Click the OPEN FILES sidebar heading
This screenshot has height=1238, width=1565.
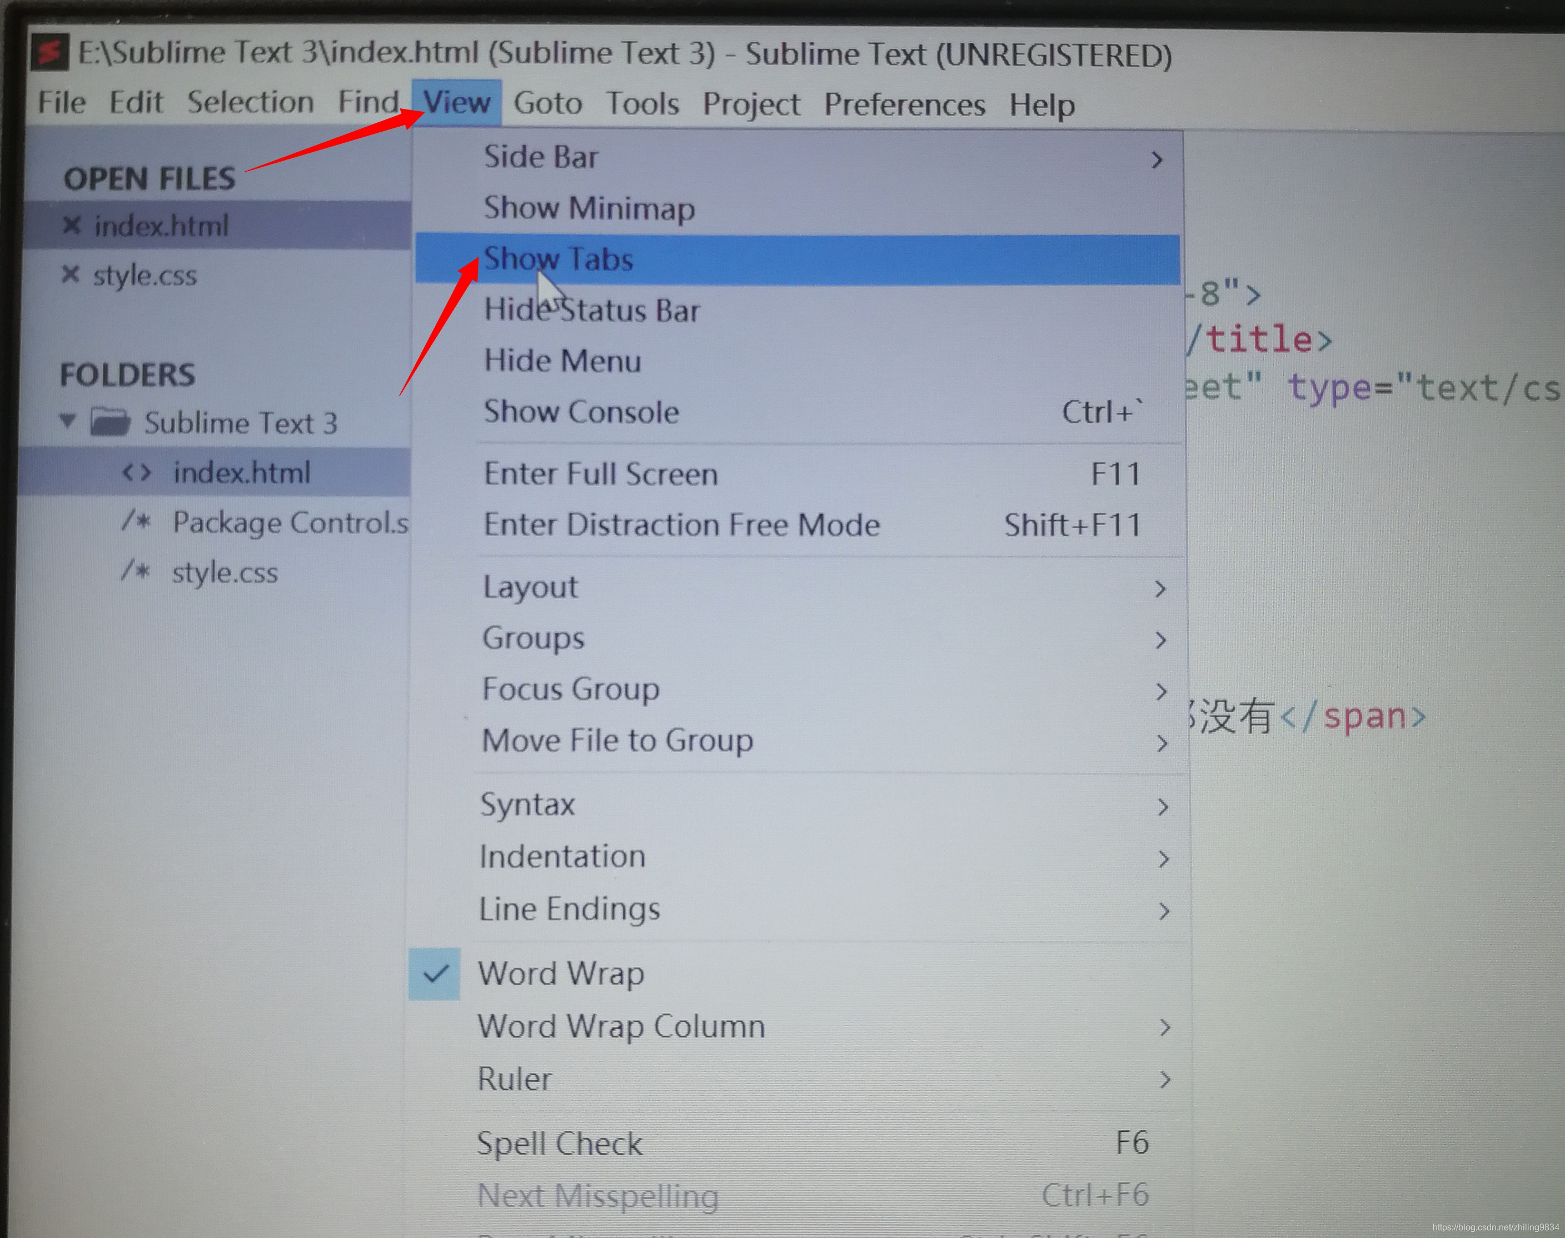(149, 178)
